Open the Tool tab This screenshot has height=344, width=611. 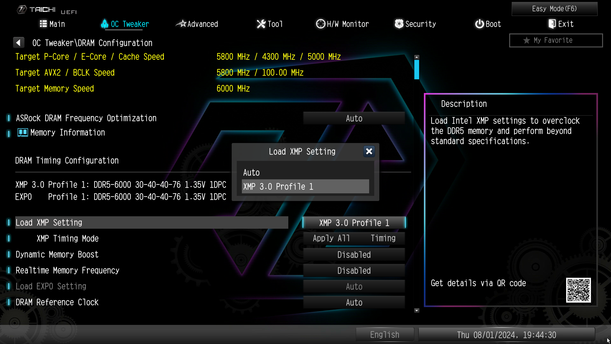[270, 24]
